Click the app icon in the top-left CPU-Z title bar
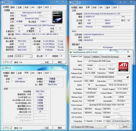This screenshot has width=136, height=131. tap(3, 2)
